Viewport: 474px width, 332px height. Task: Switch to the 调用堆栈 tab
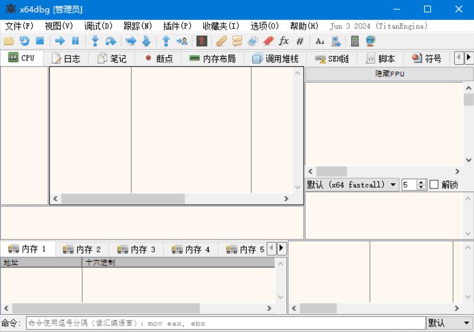[275, 59]
